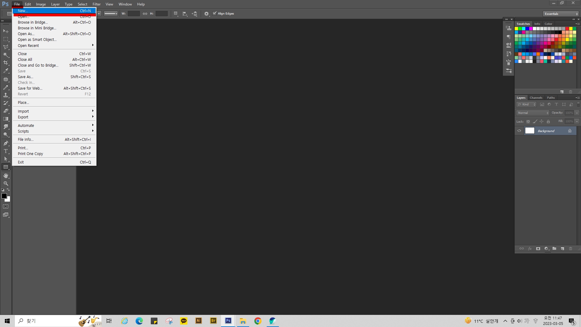
Task: Toggle lock transparent pixels
Action: point(528,121)
